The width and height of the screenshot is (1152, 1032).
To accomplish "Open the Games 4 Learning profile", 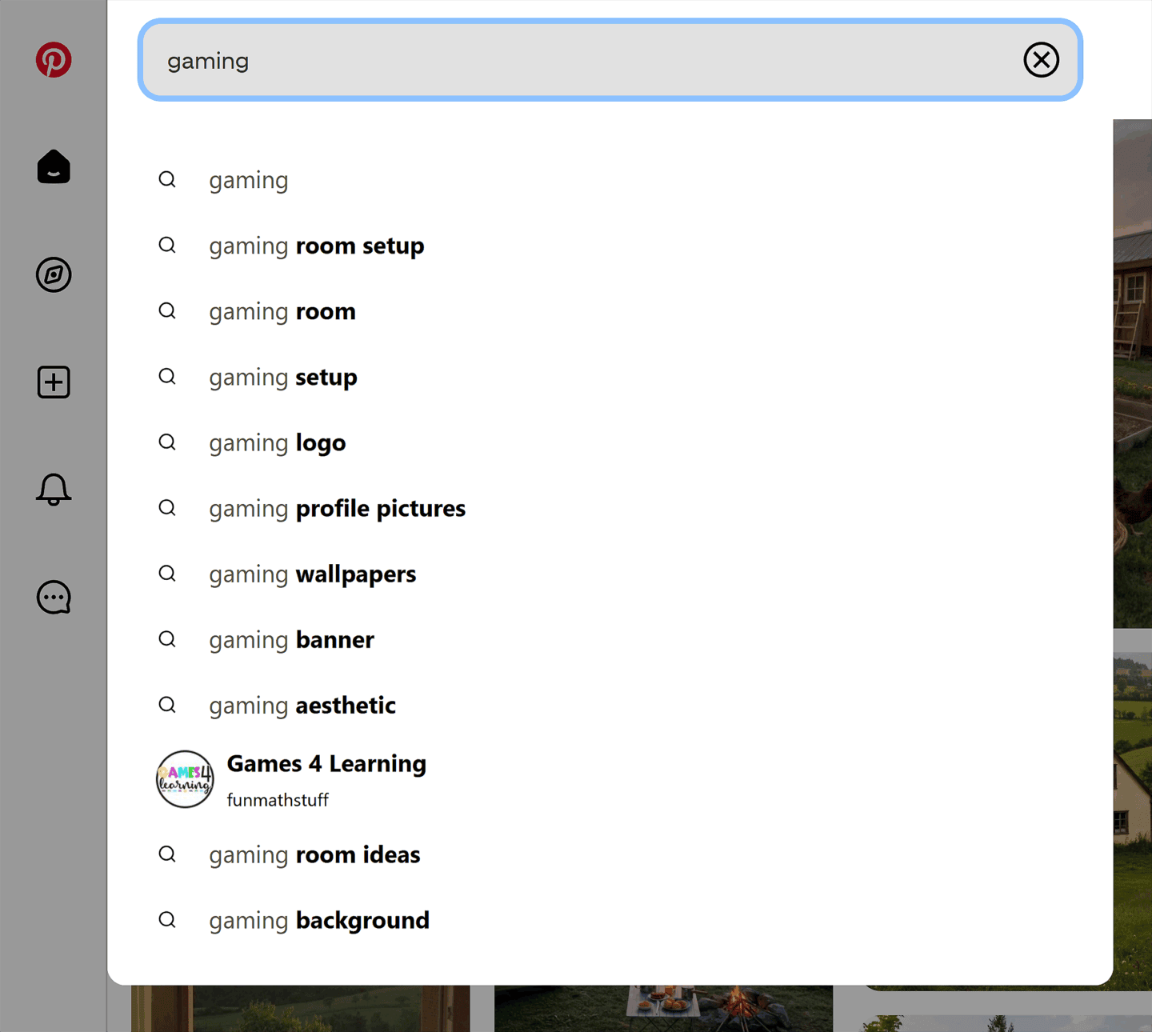I will [x=326, y=763].
